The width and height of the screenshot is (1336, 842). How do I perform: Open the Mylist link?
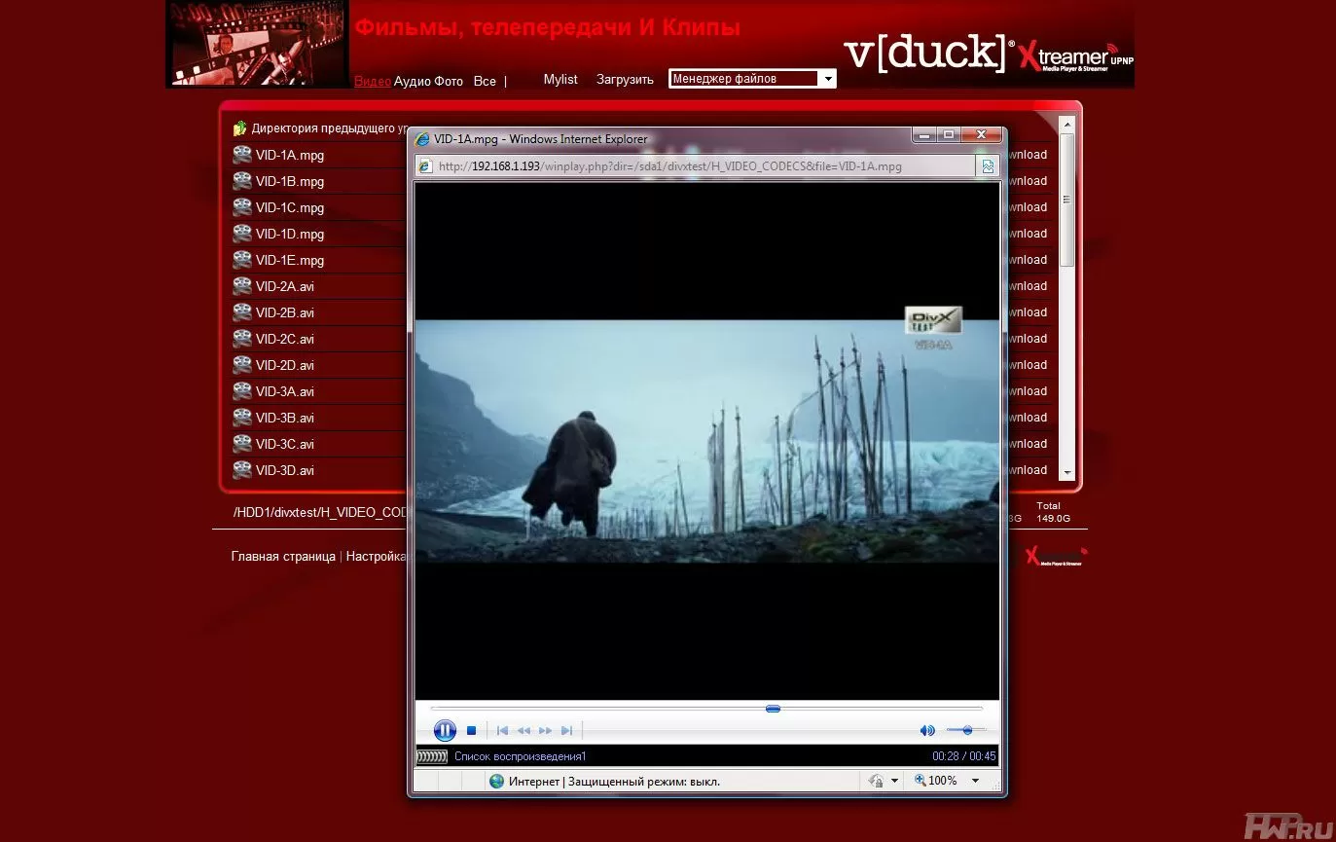(x=560, y=80)
